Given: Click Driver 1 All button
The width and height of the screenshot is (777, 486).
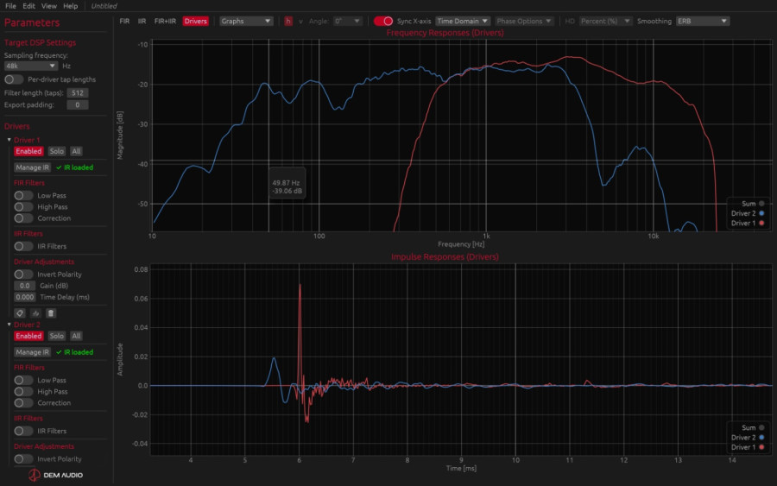Looking at the screenshot, I should click(76, 152).
